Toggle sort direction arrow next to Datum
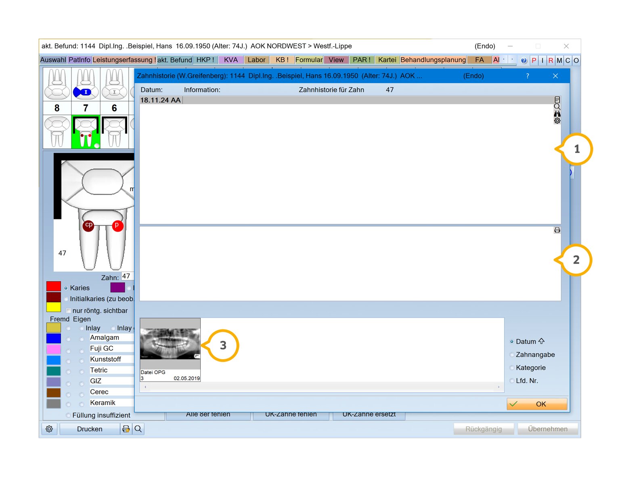The width and height of the screenshot is (620, 477). point(541,341)
